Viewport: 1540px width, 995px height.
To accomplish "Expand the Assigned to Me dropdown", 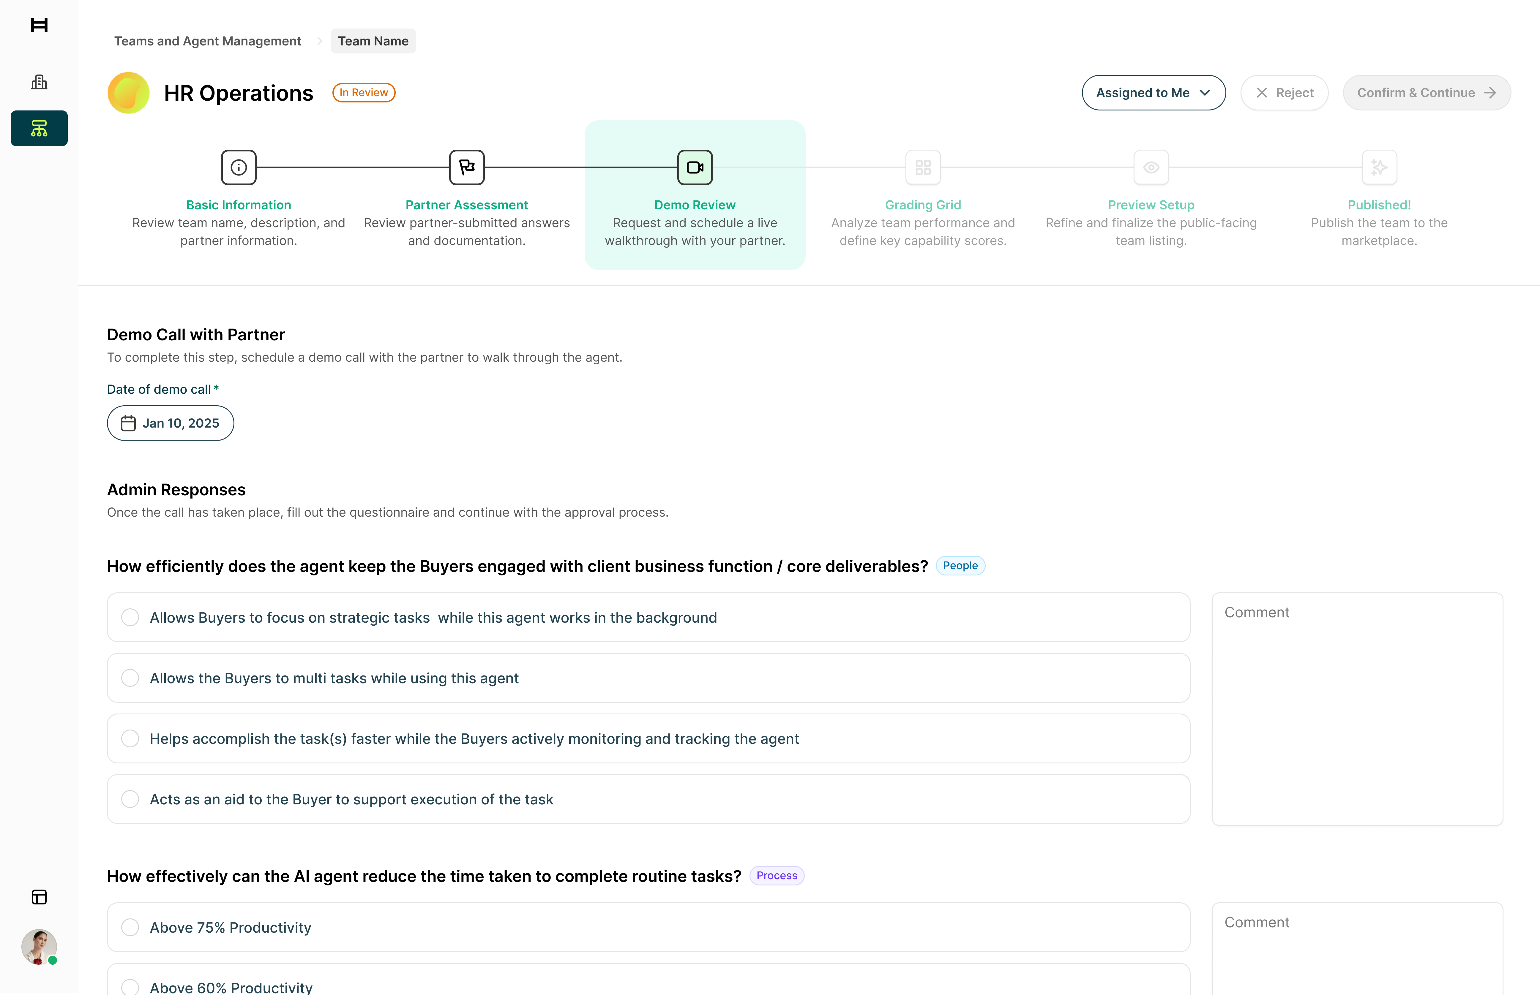I will tap(1154, 92).
